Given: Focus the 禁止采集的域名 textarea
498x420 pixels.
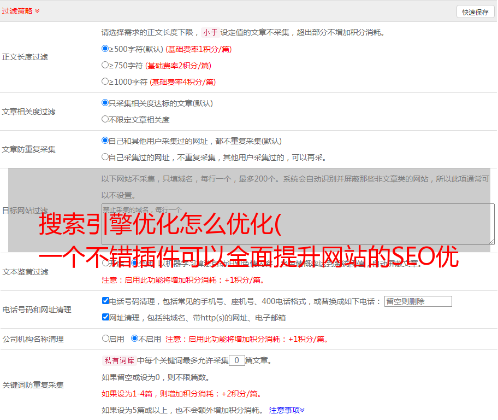Looking at the screenshot, I should click(298, 224).
